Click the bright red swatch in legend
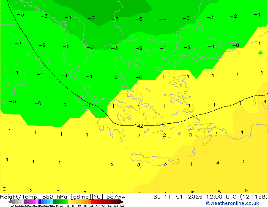Viewport: 268px width, 207px height. pyautogui.click(x=92, y=202)
